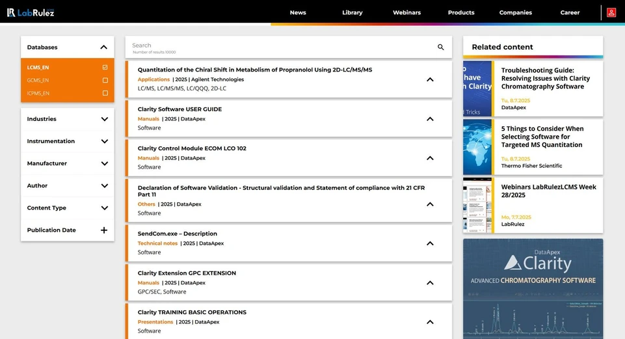
Task: Click the LabRulez logo
Action: [31, 12]
